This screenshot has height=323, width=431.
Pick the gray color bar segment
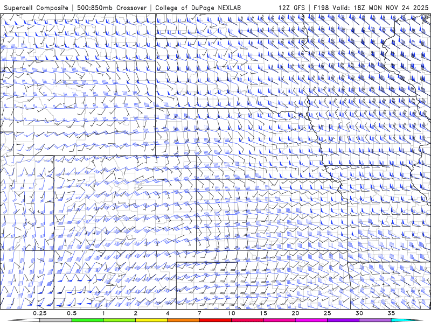[x=56, y=320]
